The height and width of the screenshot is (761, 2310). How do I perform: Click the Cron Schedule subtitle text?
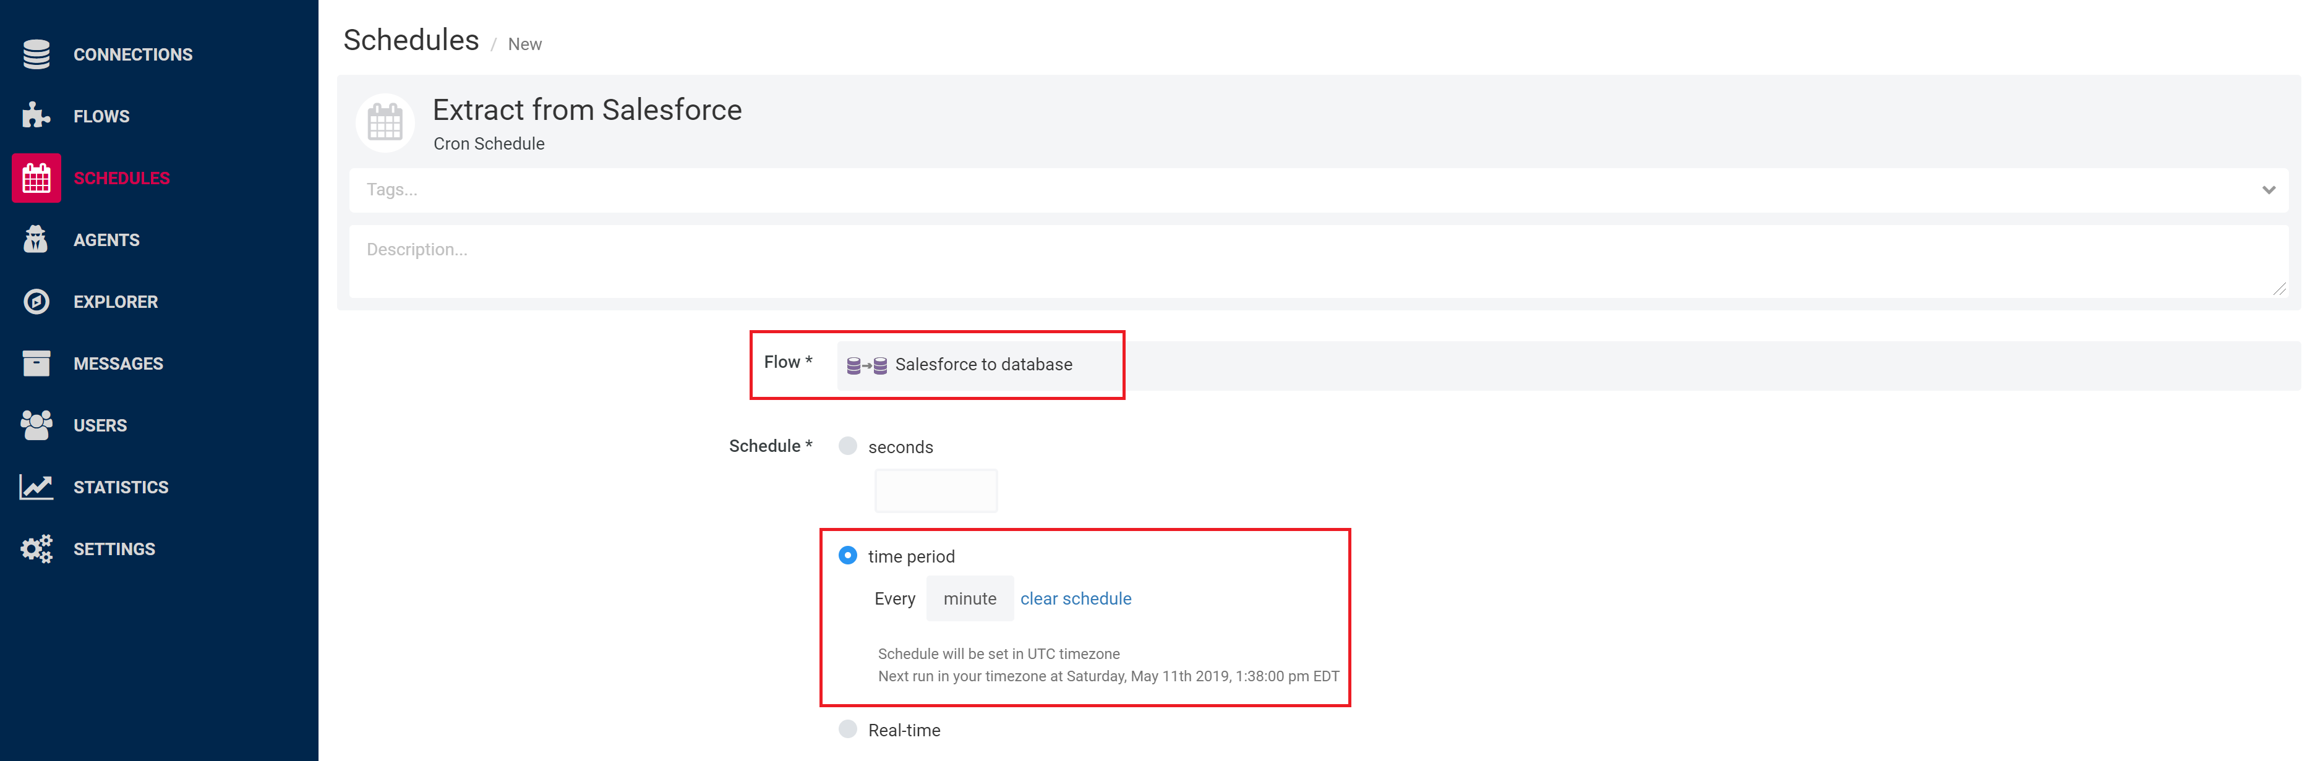pyautogui.click(x=489, y=143)
